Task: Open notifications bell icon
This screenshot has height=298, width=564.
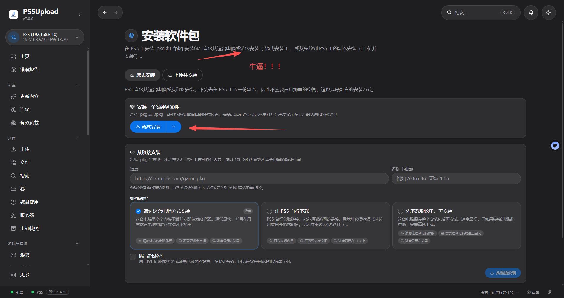Action: [x=531, y=13]
